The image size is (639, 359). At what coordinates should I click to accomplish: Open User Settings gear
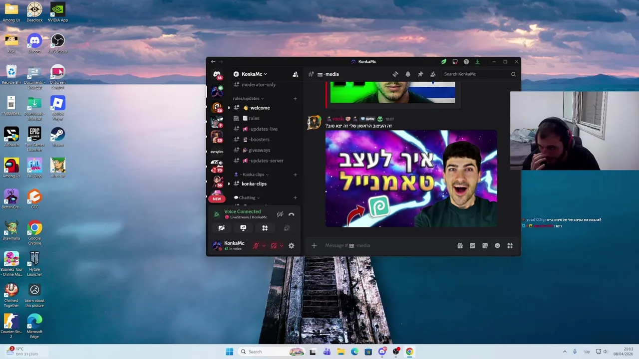[x=292, y=246]
